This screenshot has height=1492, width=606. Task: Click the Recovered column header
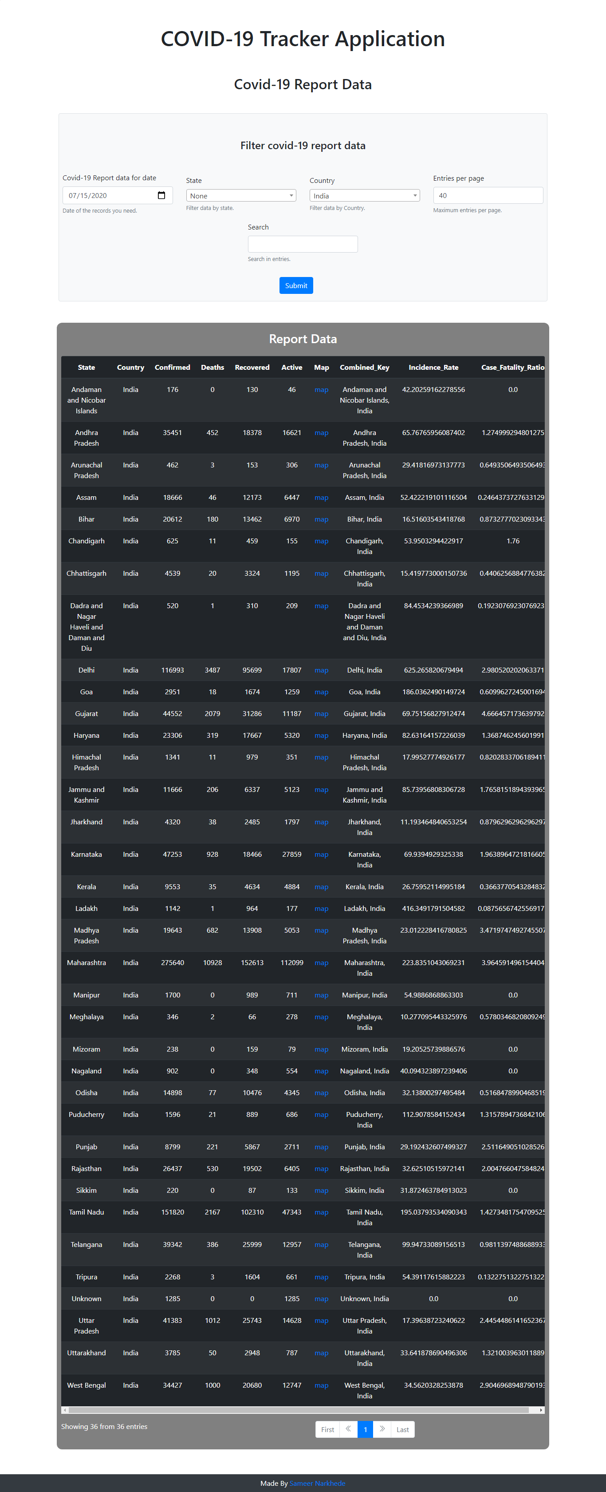pyautogui.click(x=252, y=367)
